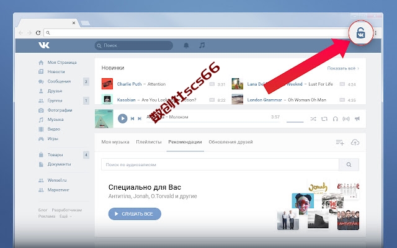Click the headphones icon in player
Viewport: 397px width, 248px height.
[335, 118]
